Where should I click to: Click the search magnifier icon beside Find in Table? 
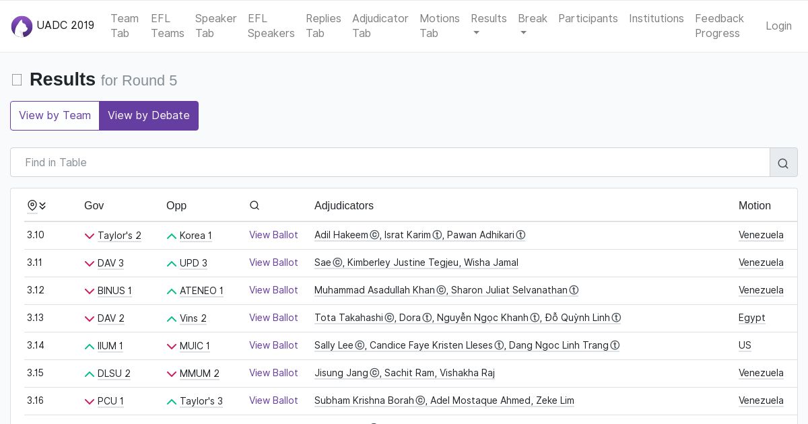[783, 163]
